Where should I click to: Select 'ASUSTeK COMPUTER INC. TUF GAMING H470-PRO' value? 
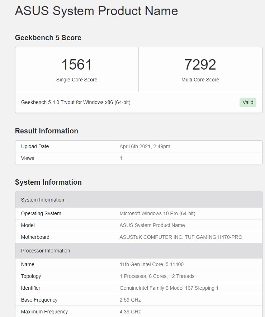pyautogui.click(x=181, y=237)
